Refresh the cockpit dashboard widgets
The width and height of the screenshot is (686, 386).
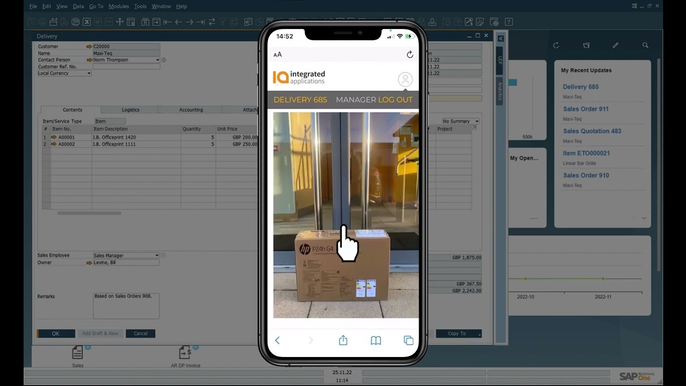pyautogui.click(x=556, y=46)
